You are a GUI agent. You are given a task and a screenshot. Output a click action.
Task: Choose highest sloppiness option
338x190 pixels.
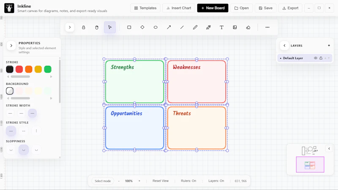36,150
